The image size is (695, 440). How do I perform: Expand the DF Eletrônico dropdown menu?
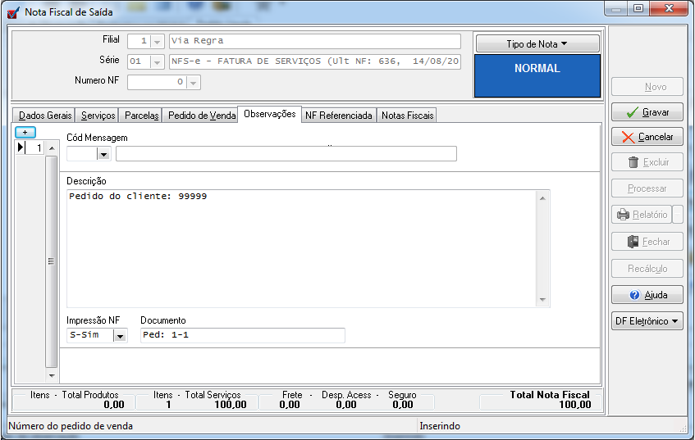pos(647,321)
